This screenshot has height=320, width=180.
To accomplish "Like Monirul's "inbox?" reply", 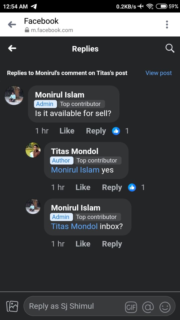I will tap(83, 244).
